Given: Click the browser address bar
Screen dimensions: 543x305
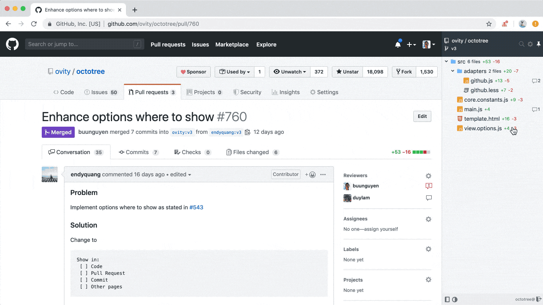Looking at the screenshot, I should click(269, 24).
